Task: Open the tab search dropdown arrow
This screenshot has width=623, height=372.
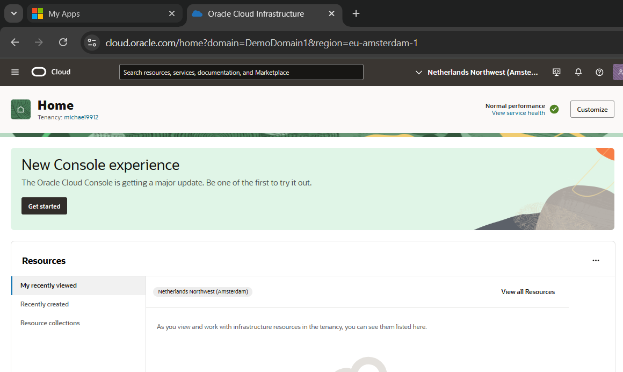Action: (x=14, y=13)
